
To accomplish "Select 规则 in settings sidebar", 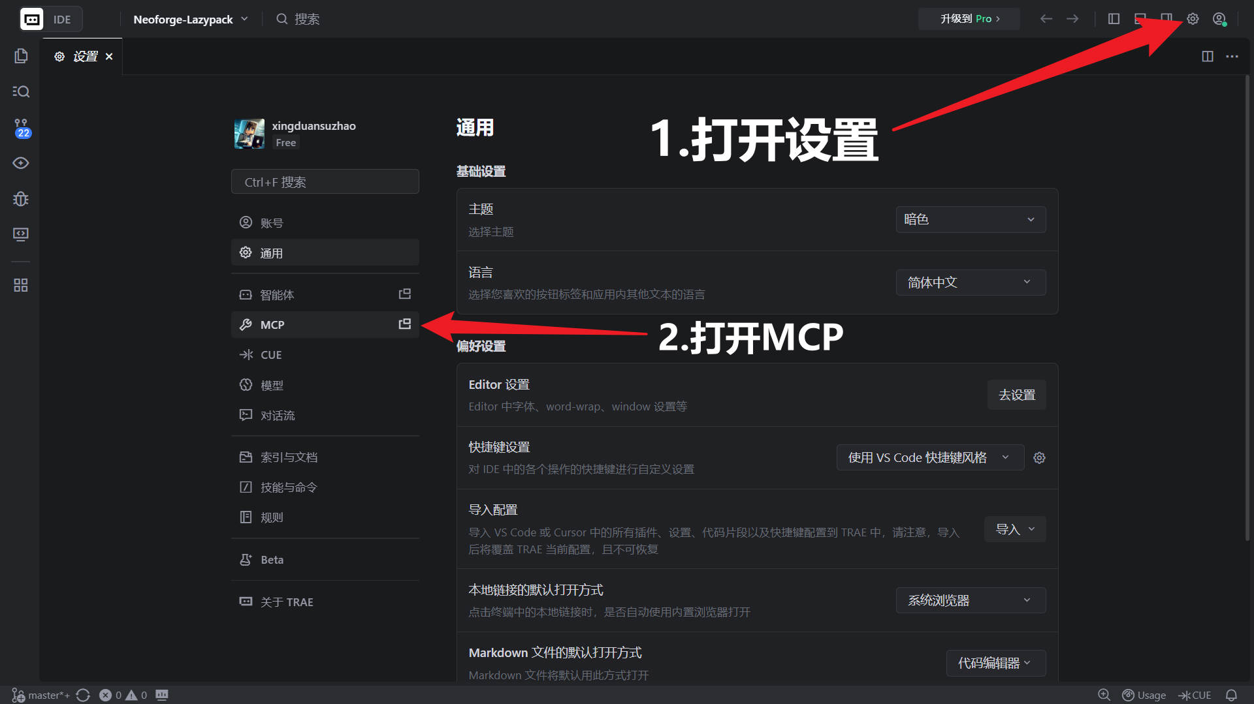I will [x=325, y=517].
